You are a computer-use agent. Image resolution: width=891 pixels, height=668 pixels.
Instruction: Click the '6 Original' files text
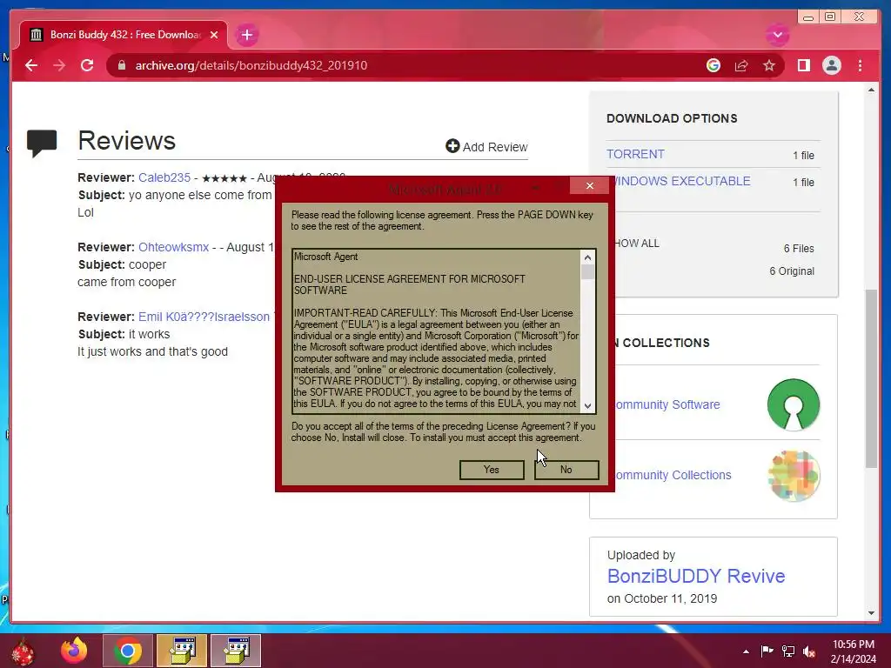(x=792, y=271)
